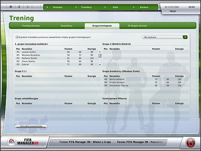Expand dropdown using green arrow button
This screenshot has height=151, width=201.
[x=185, y=37]
